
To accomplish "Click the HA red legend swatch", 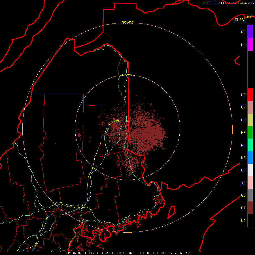I will [250, 95].
